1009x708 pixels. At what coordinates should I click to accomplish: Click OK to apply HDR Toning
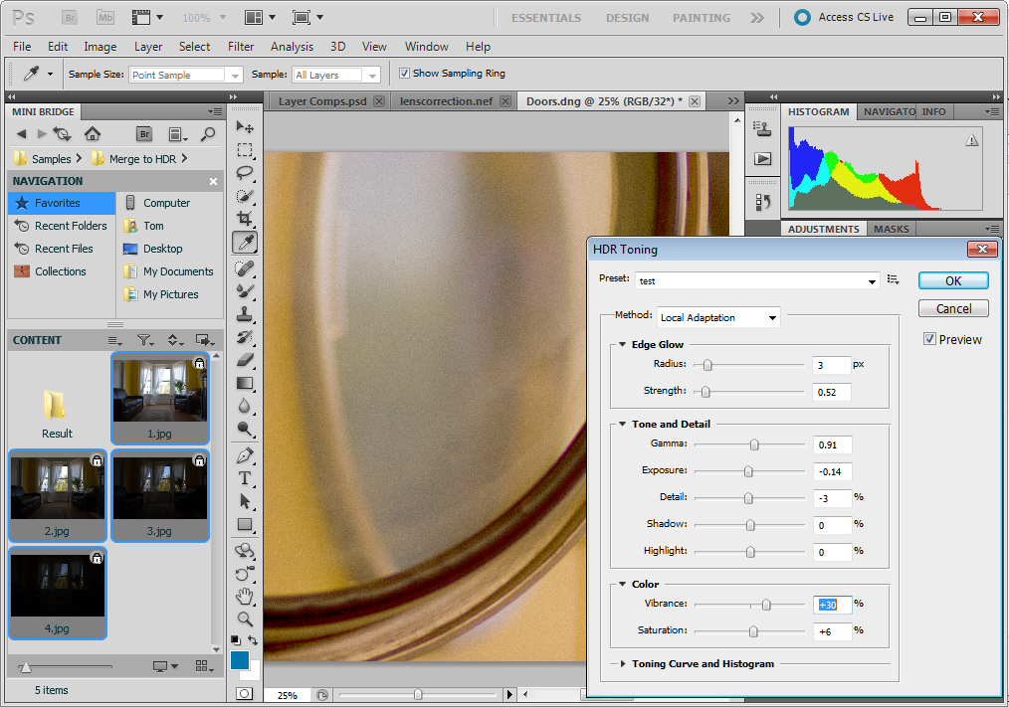952,279
